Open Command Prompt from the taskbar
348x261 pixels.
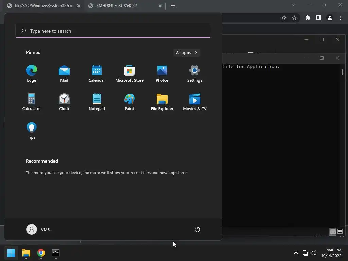pos(56,253)
